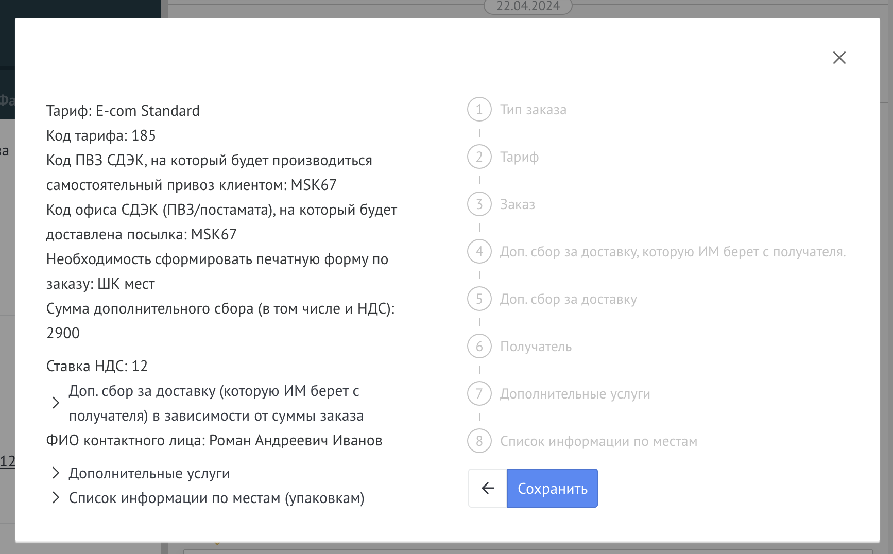Viewport: 893px width, 554px height.
Task: Click the back arrow button
Action: (487, 488)
